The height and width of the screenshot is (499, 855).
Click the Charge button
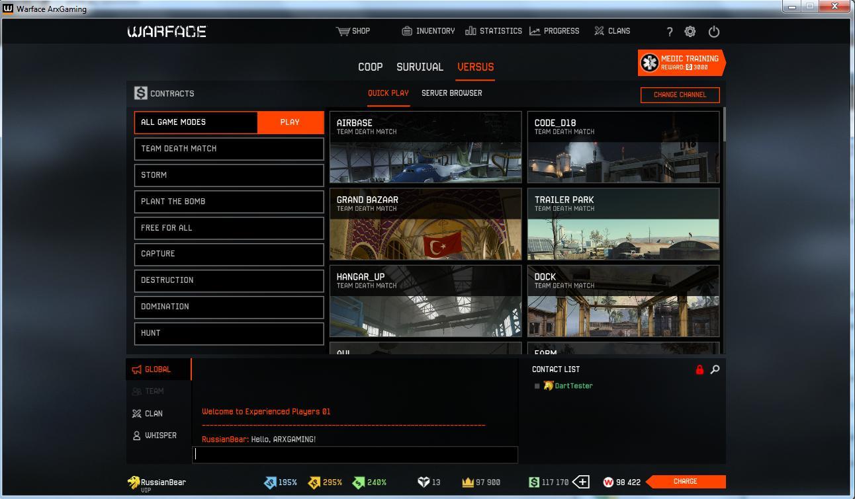pyautogui.click(x=686, y=481)
